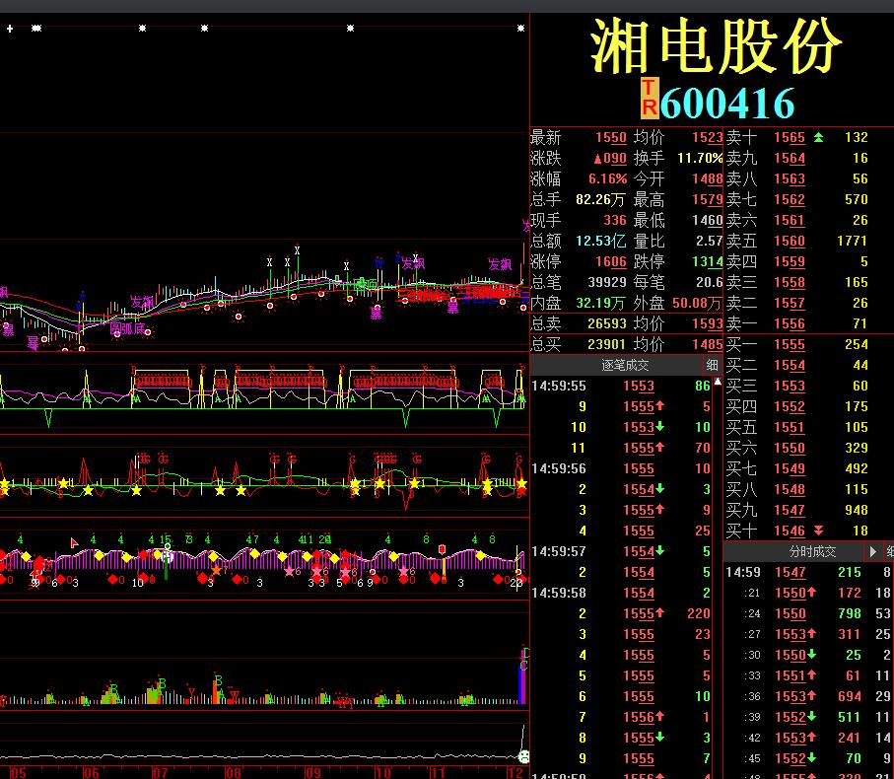The width and height of the screenshot is (894, 779).
Task: Select the 跌停 price 1314
Action: pos(707,261)
